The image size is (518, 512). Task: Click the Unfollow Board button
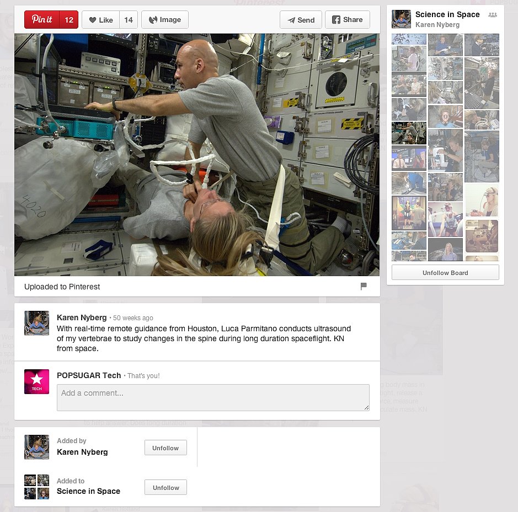click(445, 273)
